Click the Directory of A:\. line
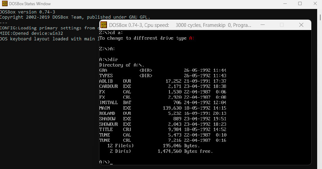 121,65
